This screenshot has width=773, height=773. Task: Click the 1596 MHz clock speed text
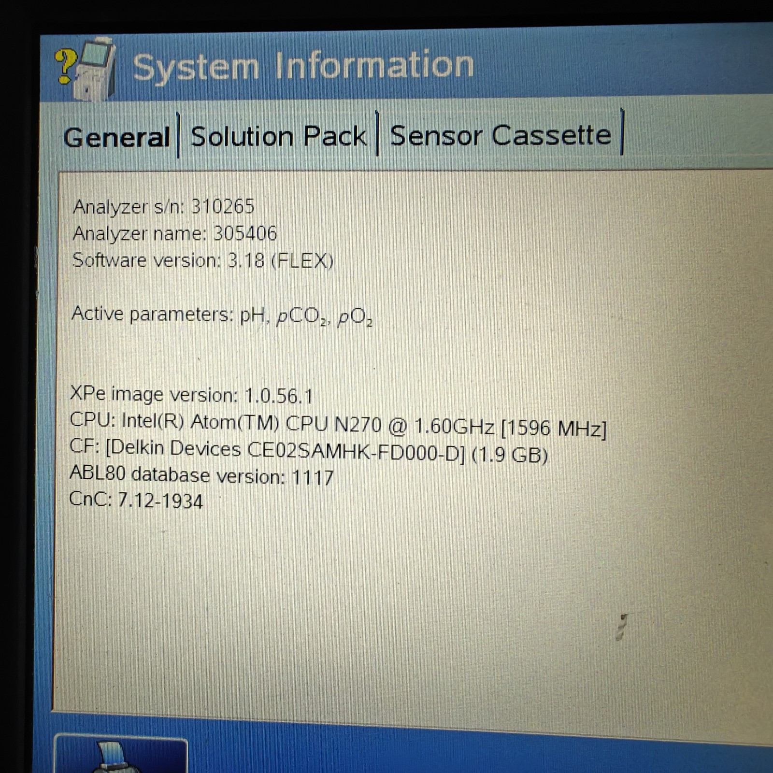point(554,428)
